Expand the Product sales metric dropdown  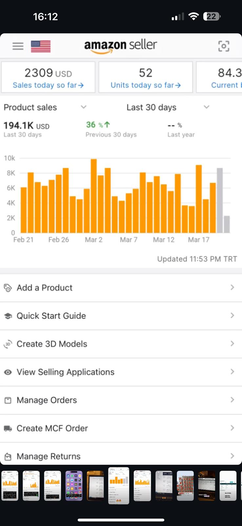[84, 107]
